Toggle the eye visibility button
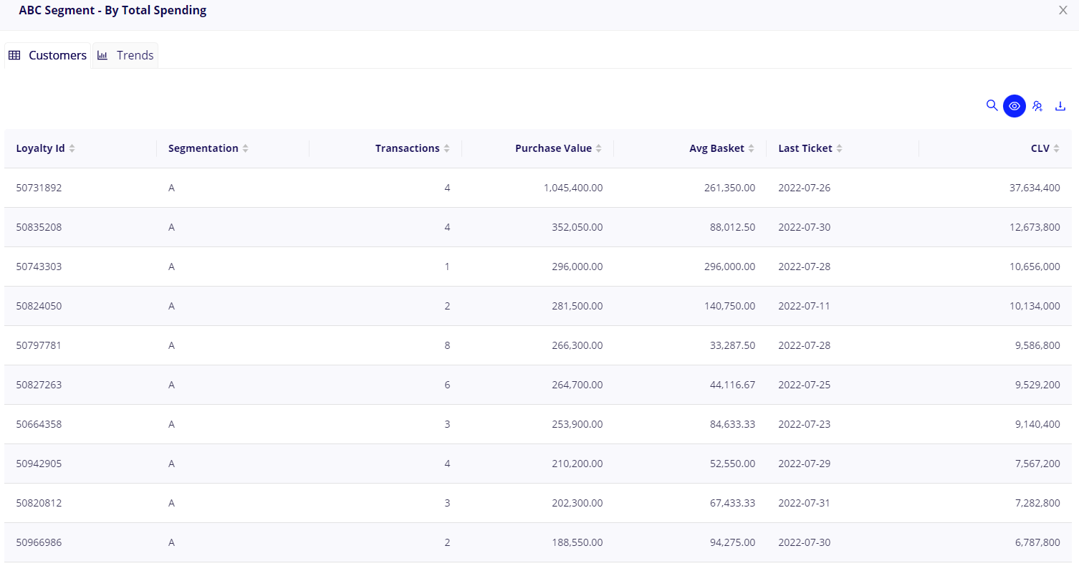This screenshot has height=566, width=1079. pyautogui.click(x=1015, y=106)
